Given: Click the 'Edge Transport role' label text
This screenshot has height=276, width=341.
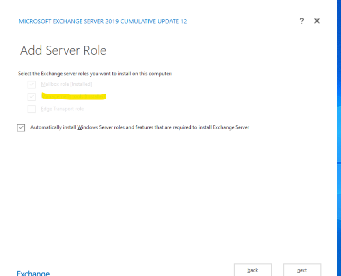Looking at the screenshot, I should coord(62,109).
